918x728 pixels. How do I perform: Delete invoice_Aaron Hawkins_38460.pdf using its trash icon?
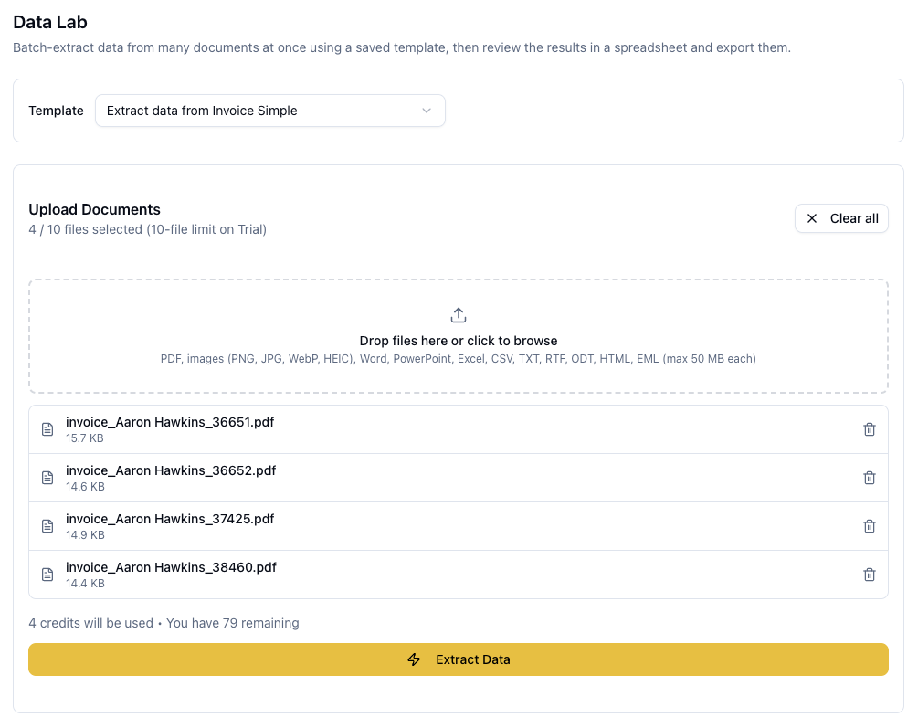pos(870,575)
